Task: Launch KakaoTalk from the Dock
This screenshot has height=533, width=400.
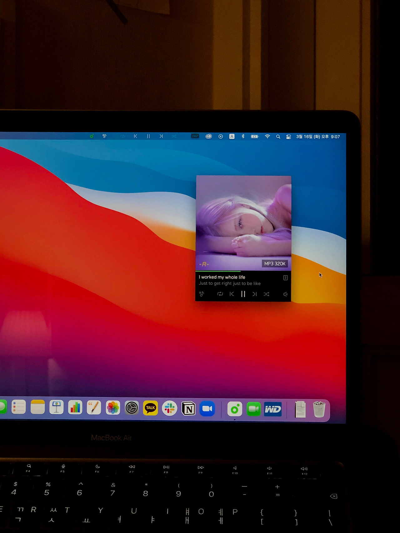Action: pos(150,408)
